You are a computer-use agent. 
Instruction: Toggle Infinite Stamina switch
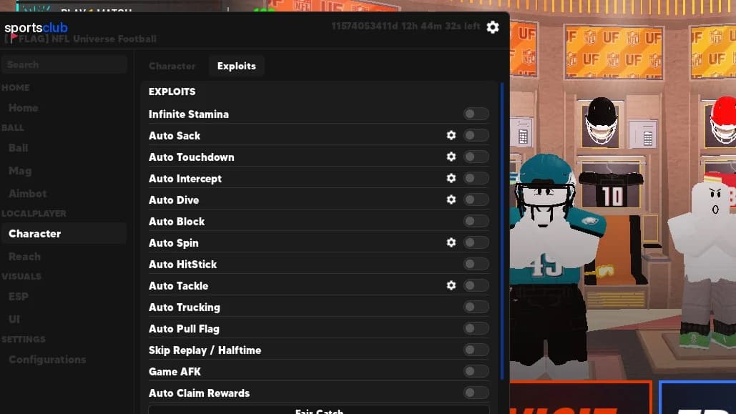click(476, 114)
